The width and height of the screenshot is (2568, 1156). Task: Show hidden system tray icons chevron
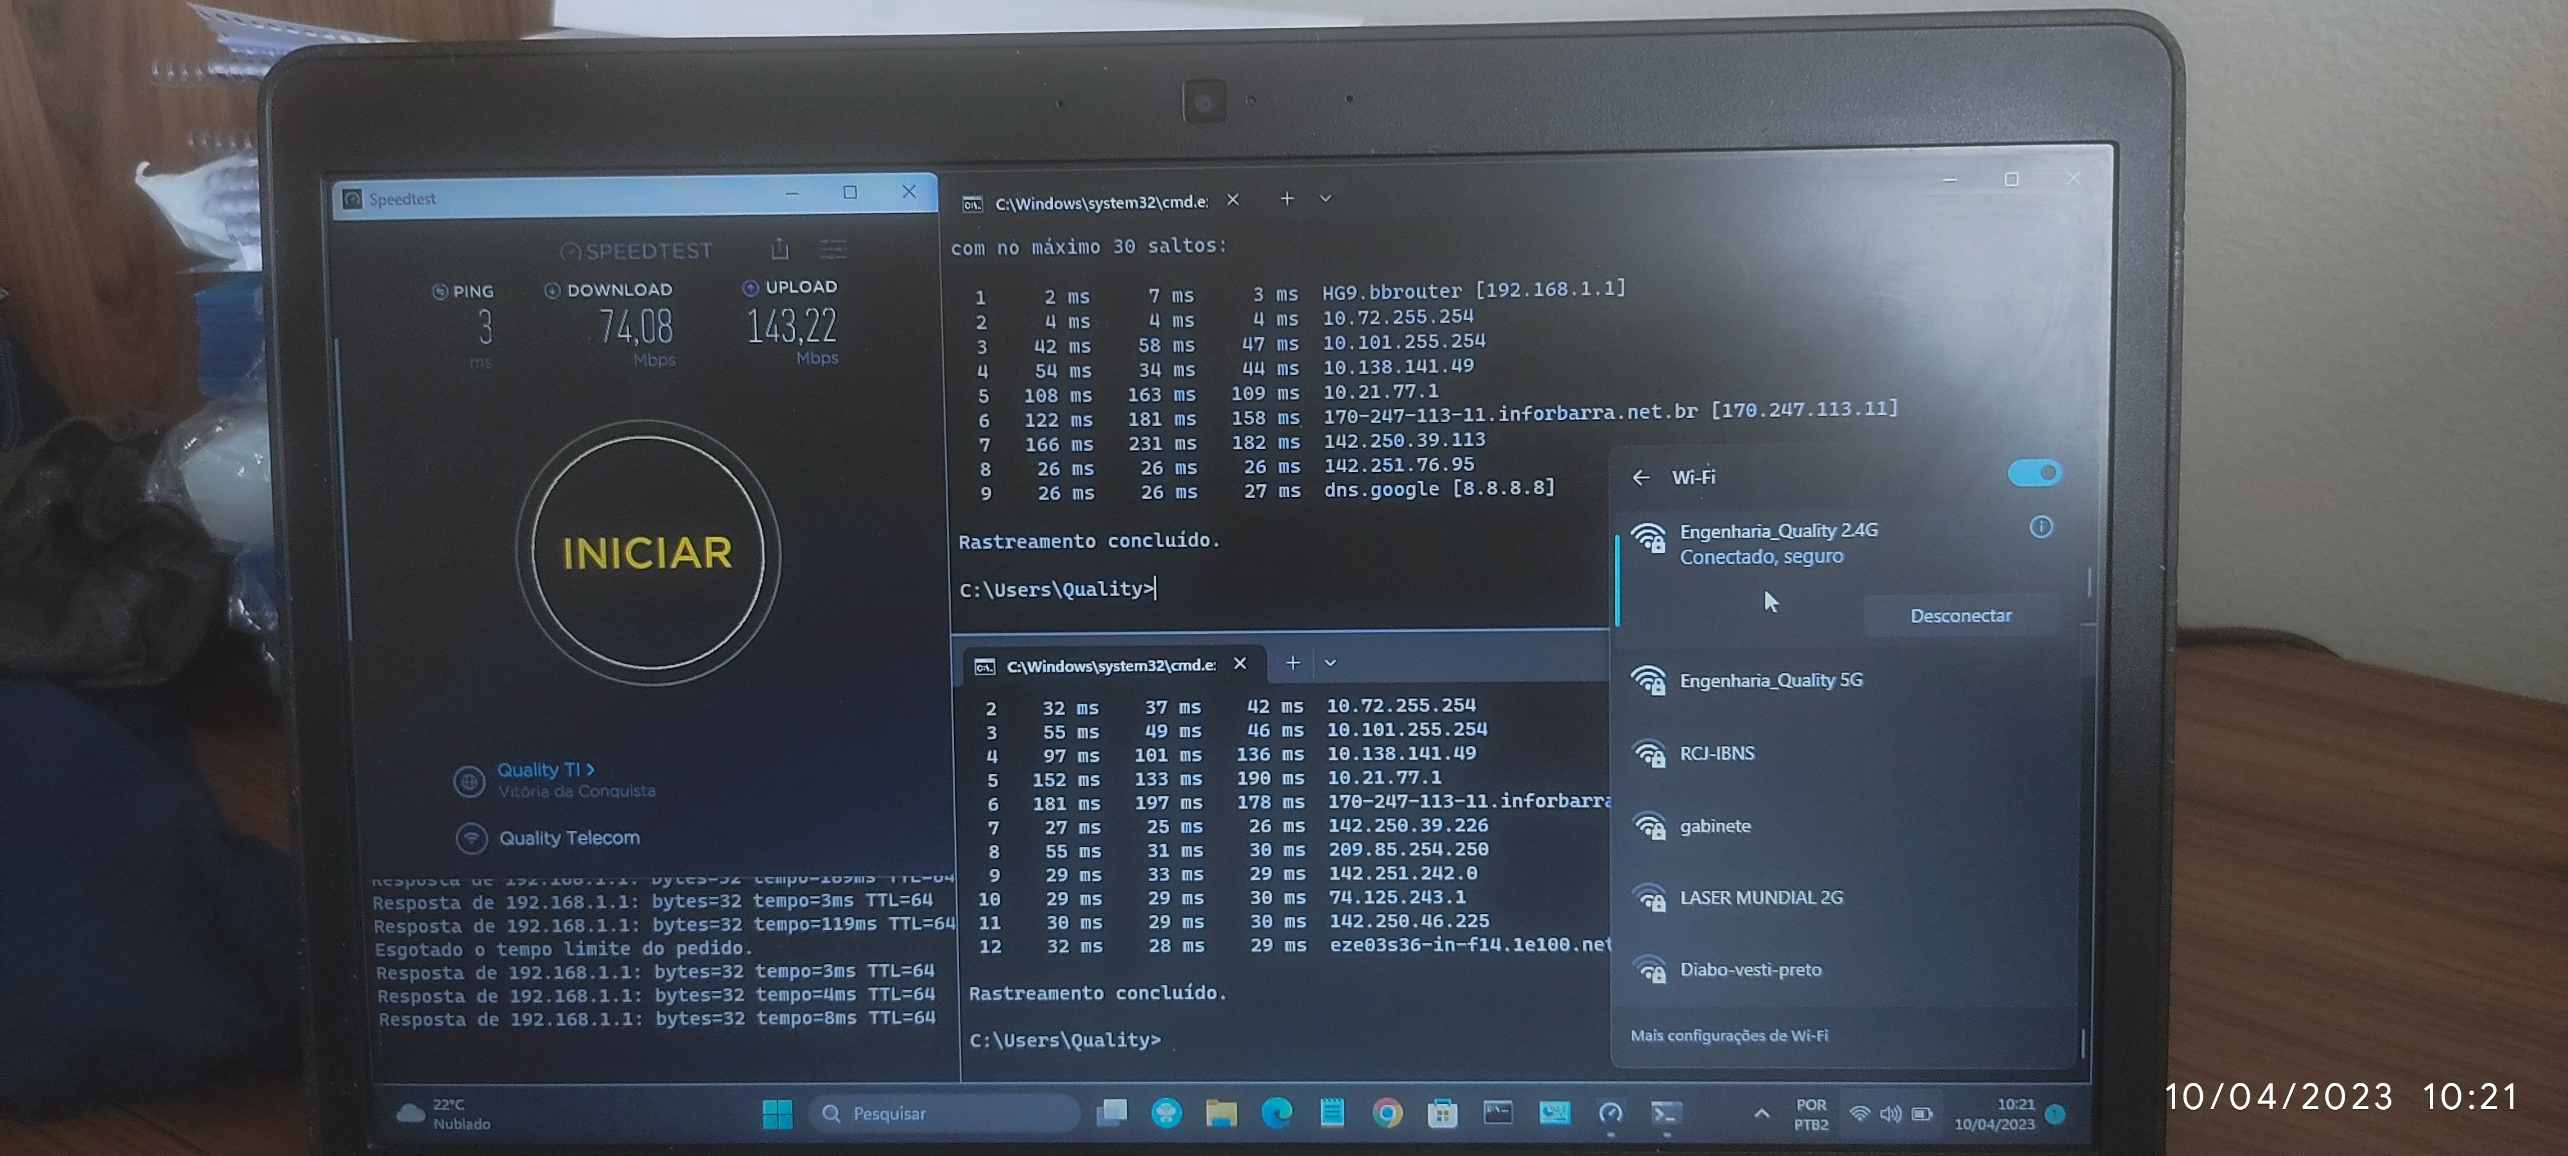point(1762,1113)
